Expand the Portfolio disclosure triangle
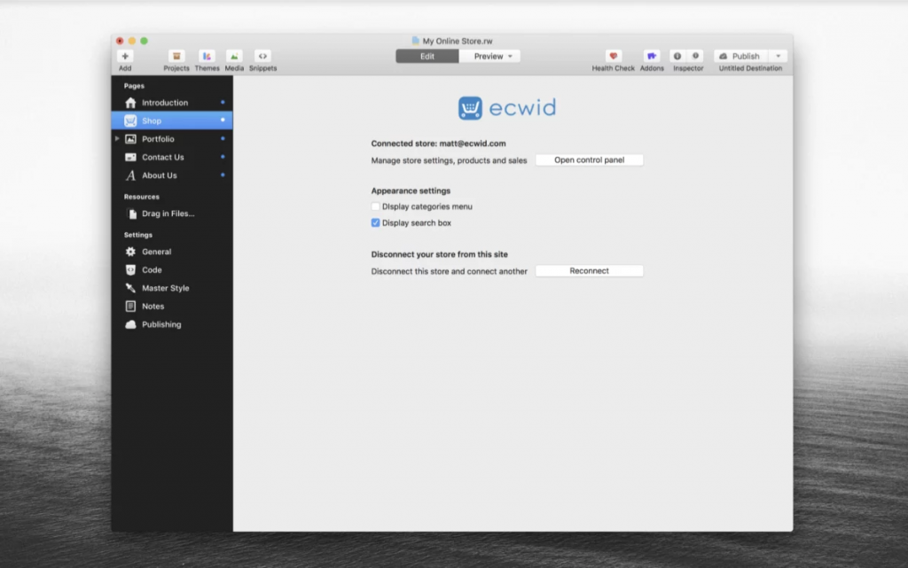This screenshot has height=568, width=908. pos(118,139)
